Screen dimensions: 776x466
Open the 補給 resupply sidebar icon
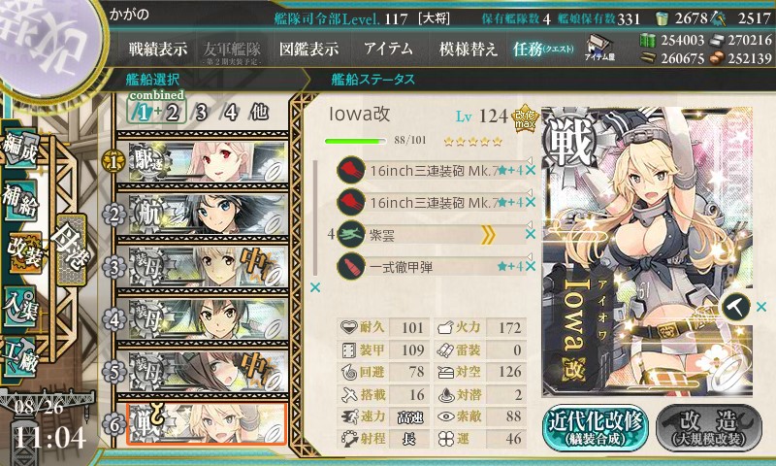coord(20,200)
